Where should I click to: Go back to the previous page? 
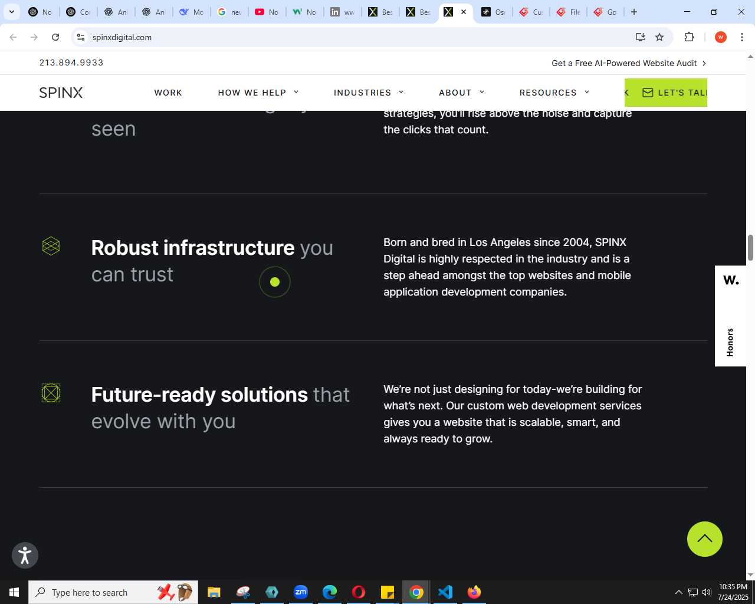tap(13, 37)
